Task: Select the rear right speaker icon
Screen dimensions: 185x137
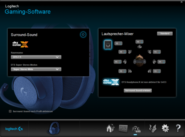Action: 150,71
